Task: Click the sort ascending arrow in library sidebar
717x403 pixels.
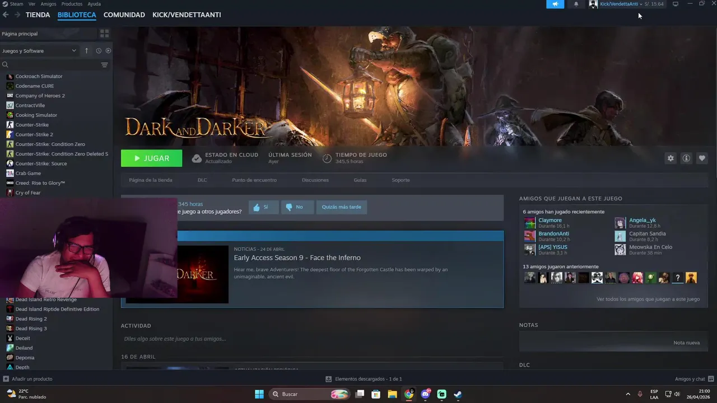Action: coord(86,51)
